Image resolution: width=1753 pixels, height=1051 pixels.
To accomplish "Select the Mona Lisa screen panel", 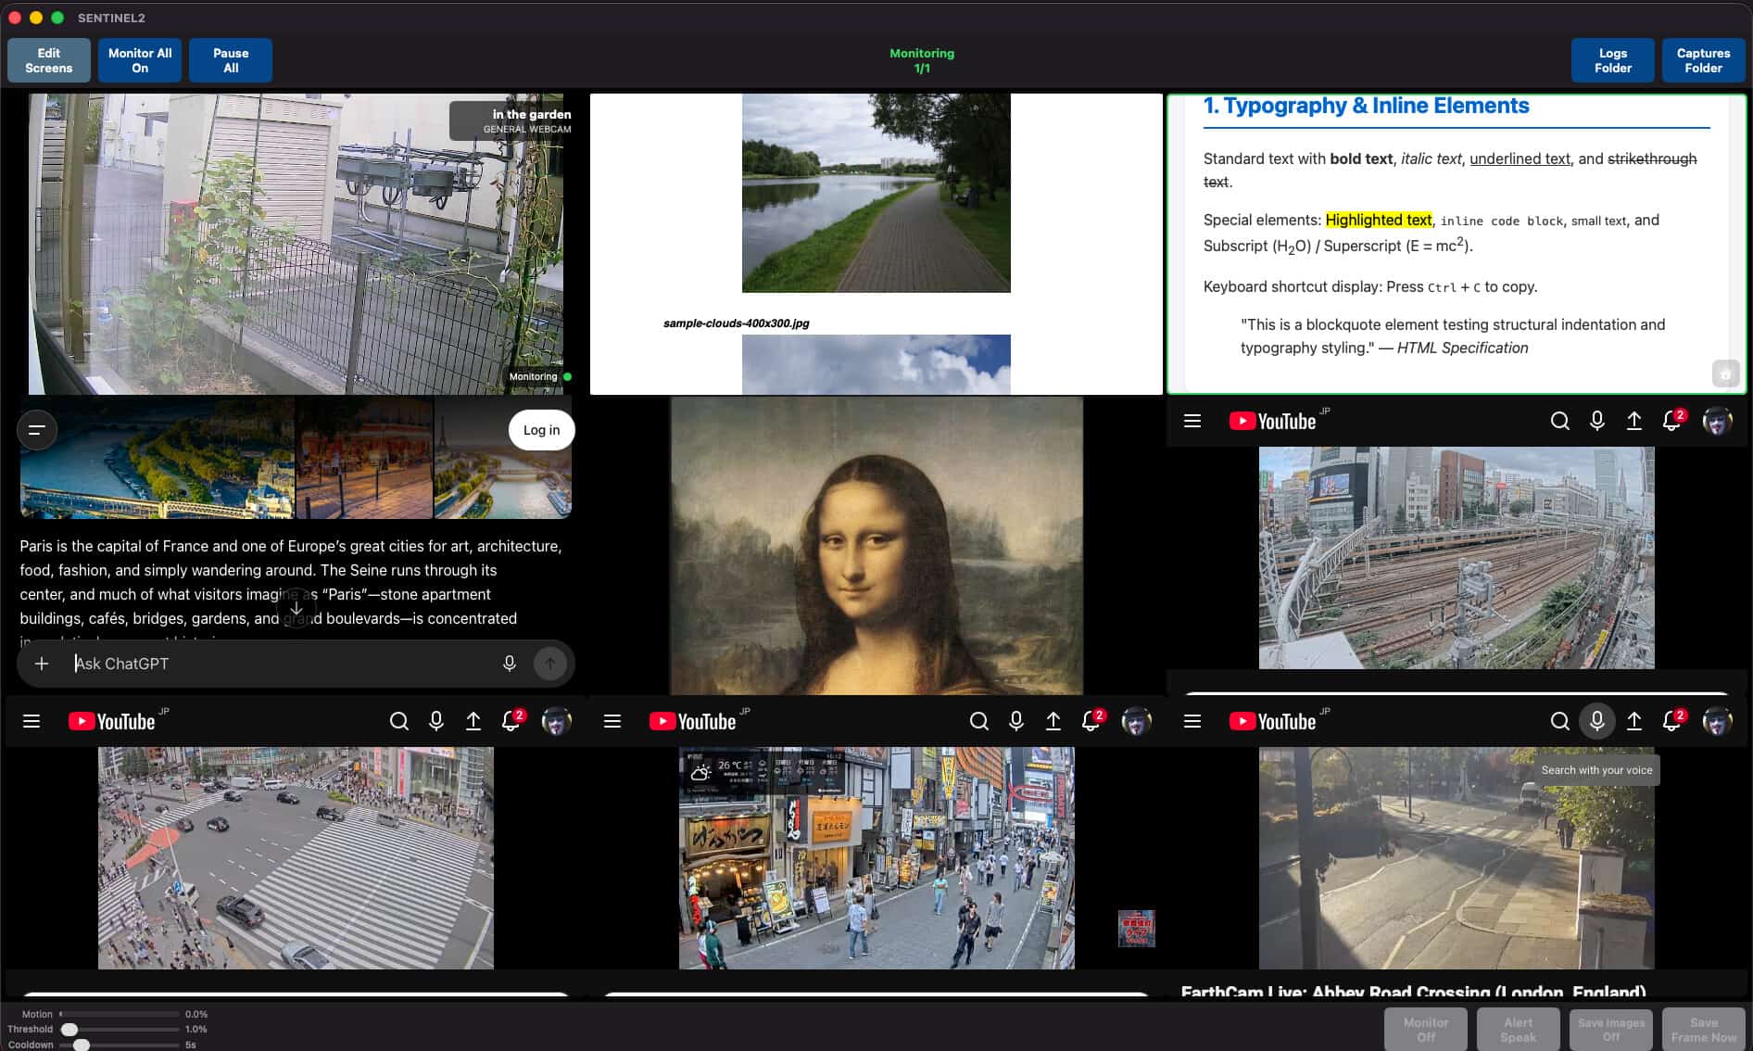I will tap(876, 546).
